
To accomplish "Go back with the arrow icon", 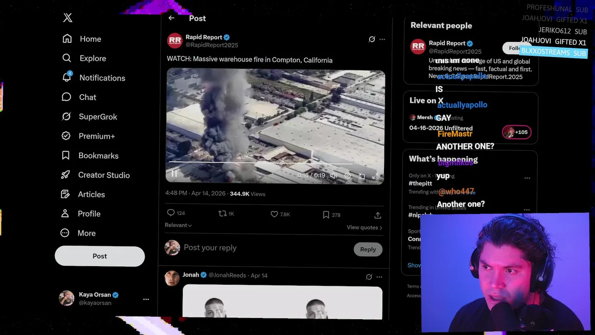I will click(x=172, y=18).
